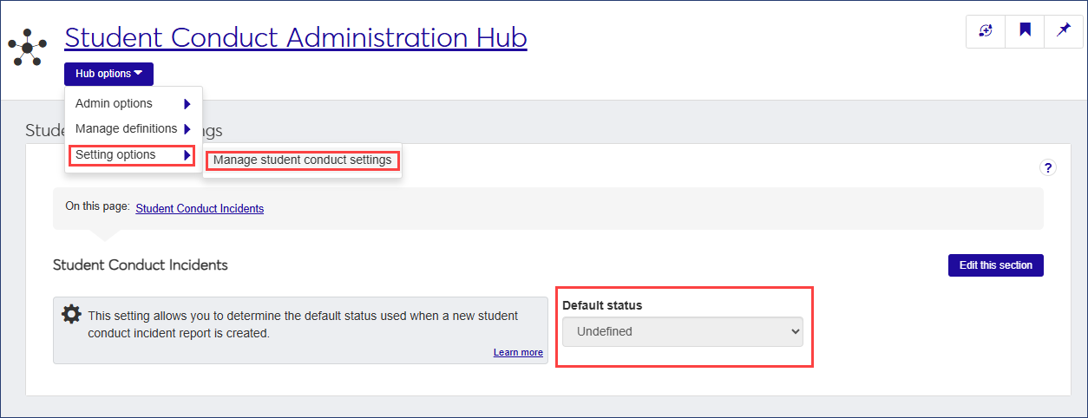Click the refresh/sync icon button at top right
Screen dimensions: 1088x418
pyautogui.click(x=986, y=30)
